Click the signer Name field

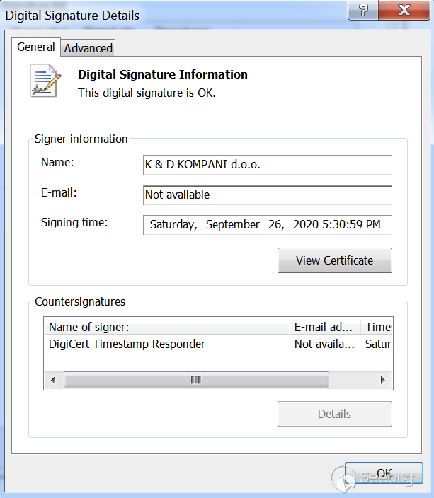(x=267, y=165)
